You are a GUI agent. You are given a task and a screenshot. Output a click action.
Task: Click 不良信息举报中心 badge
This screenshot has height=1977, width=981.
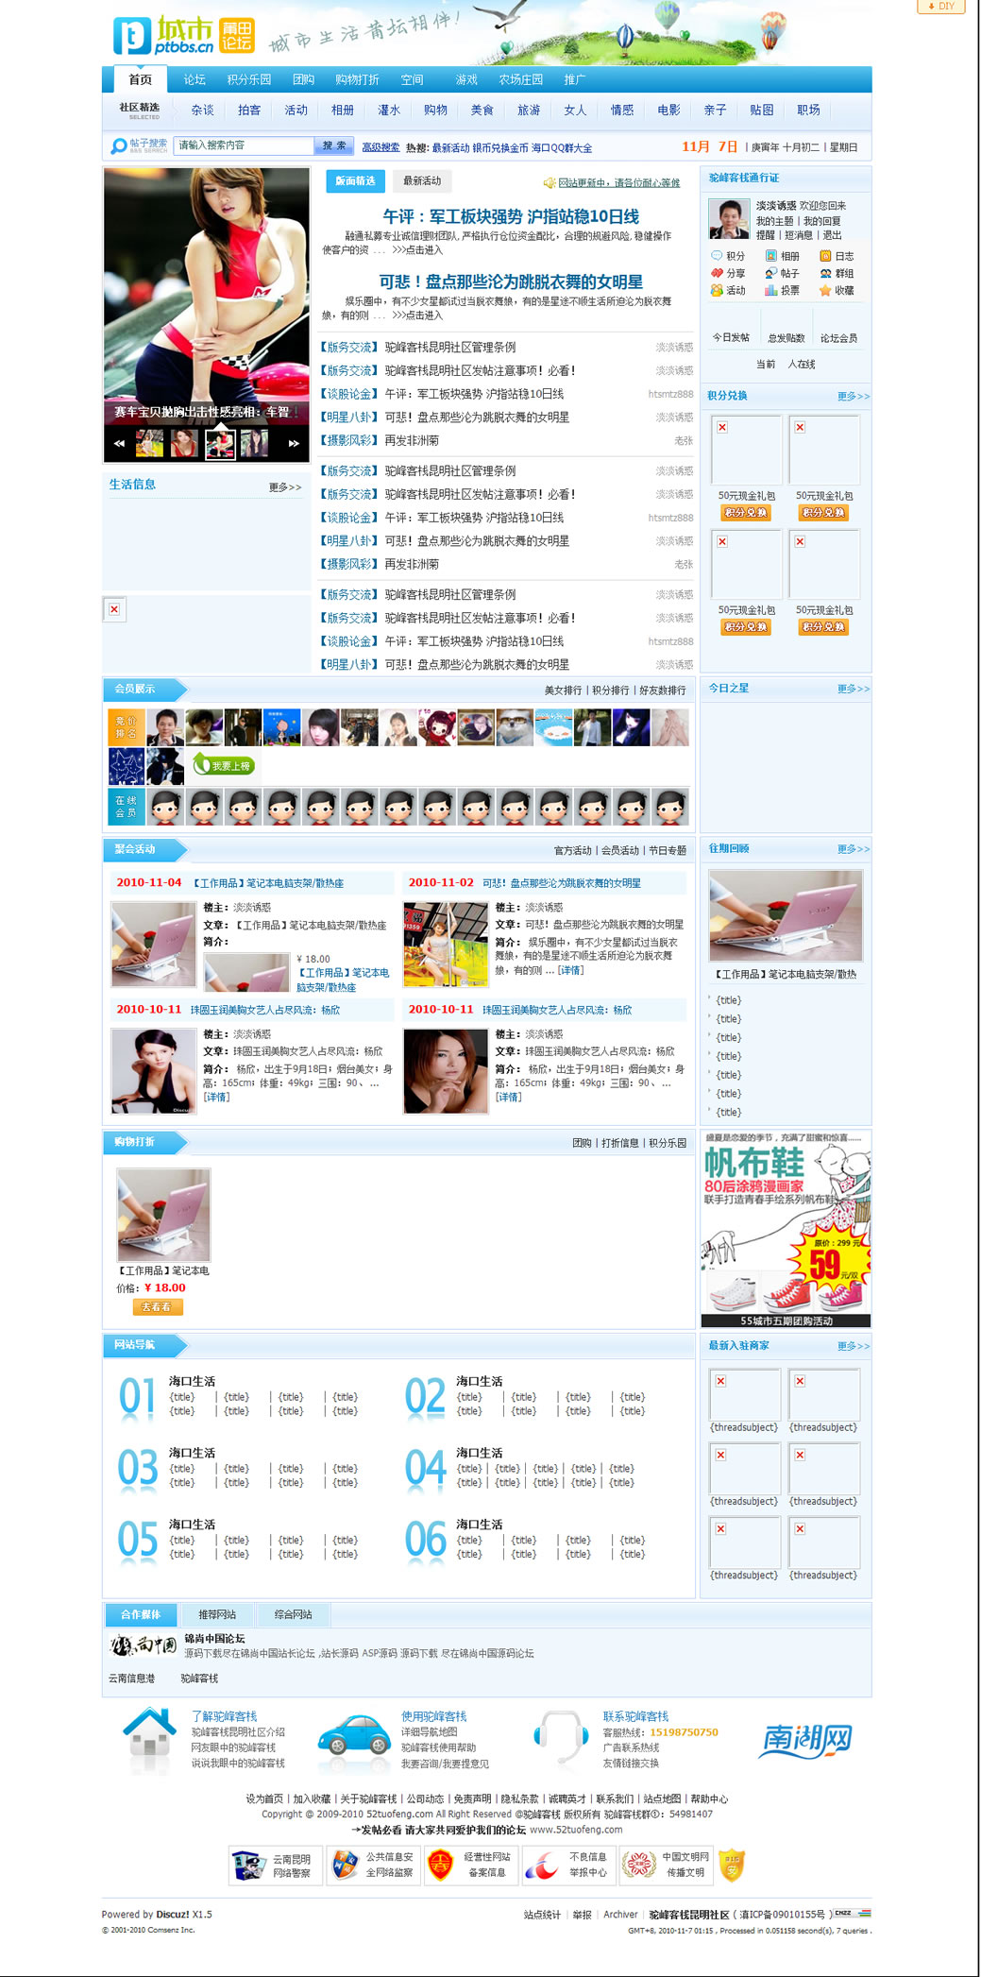pyautogui.click(x=568, y=1866)
